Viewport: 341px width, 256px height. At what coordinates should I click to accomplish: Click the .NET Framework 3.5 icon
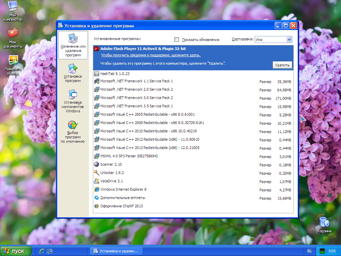click(96, 106)
